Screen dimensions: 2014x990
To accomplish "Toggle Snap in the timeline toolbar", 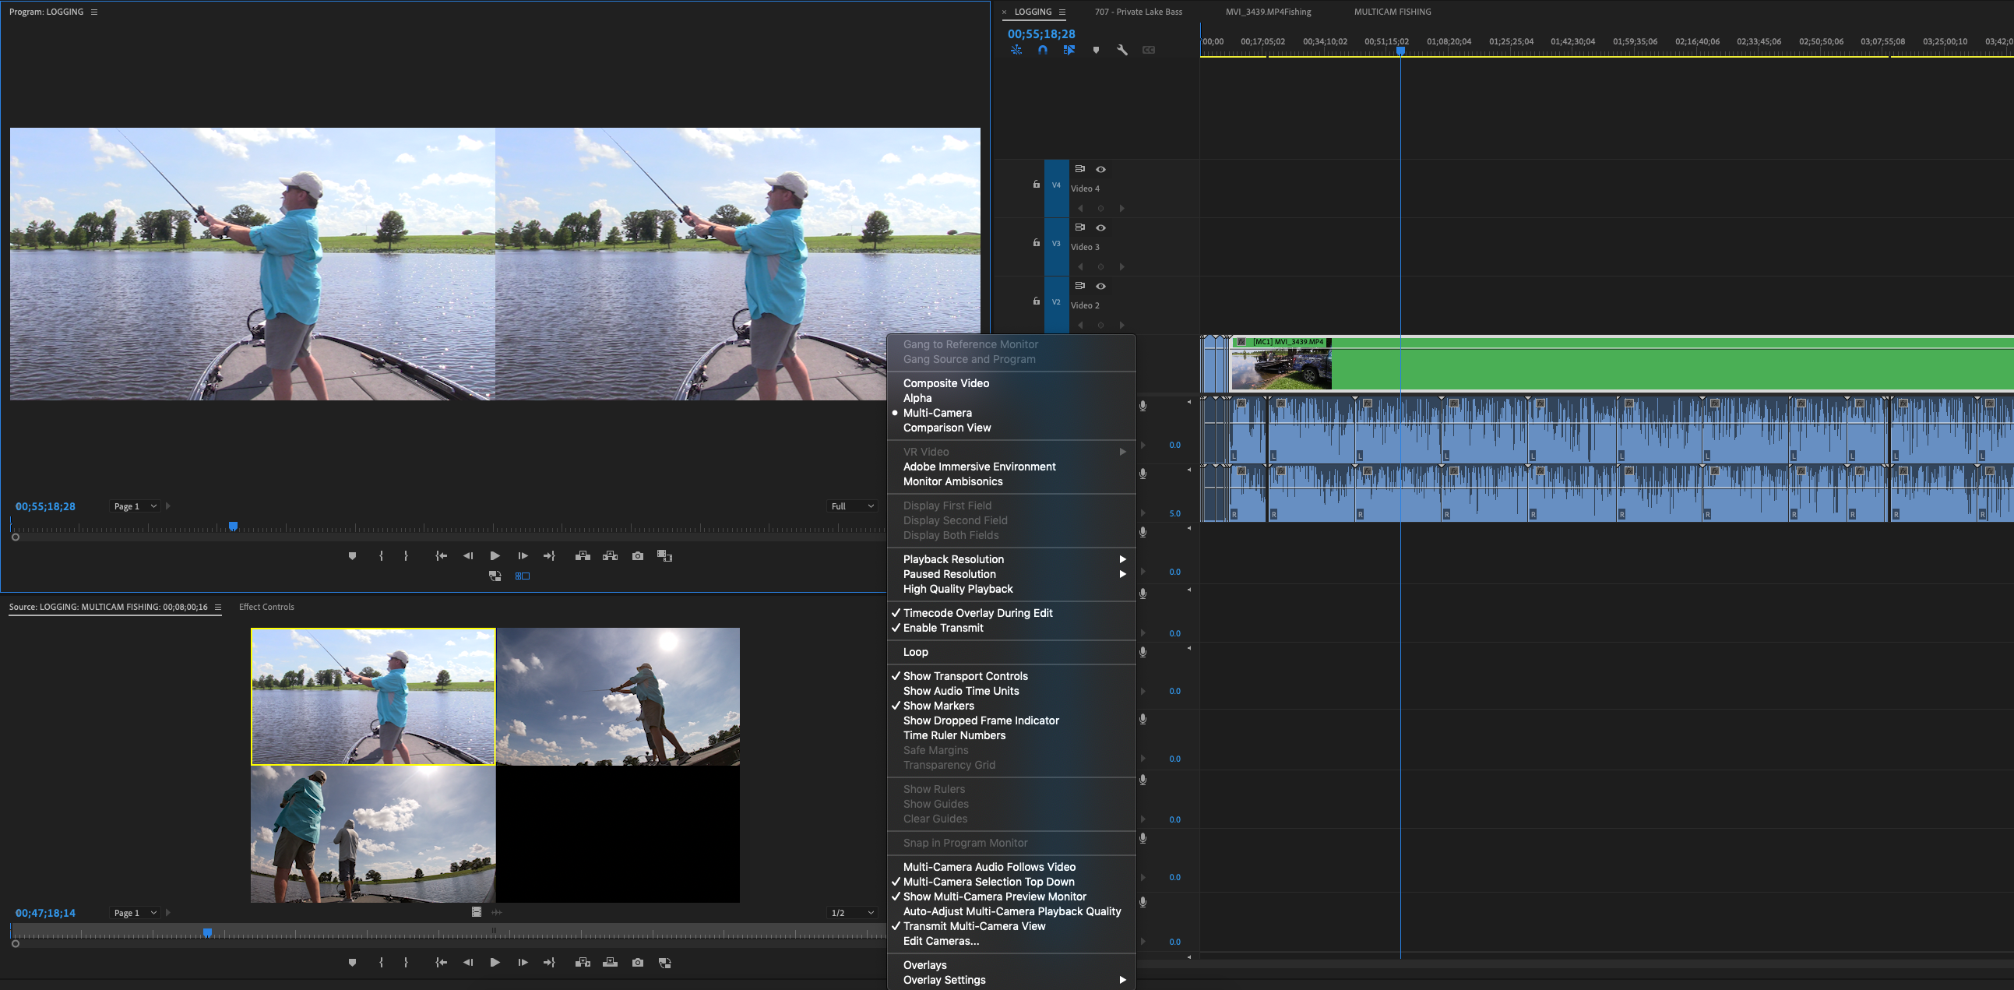I will coord(1042,49).
